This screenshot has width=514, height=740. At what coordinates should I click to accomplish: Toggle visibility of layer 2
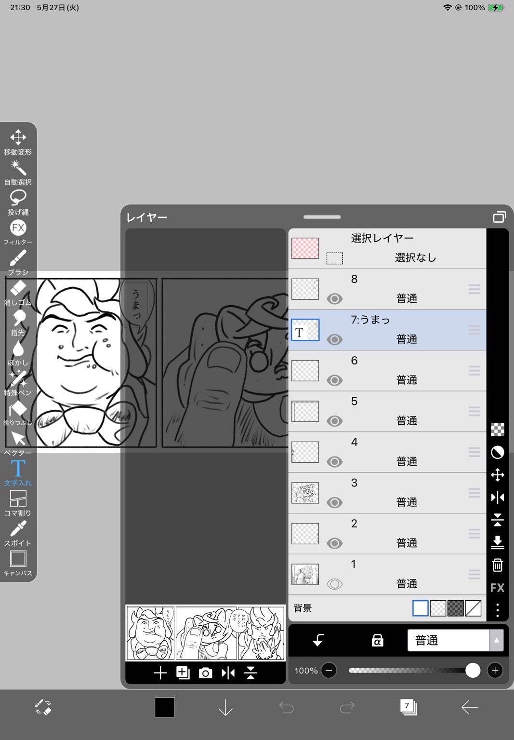point(334,543)
